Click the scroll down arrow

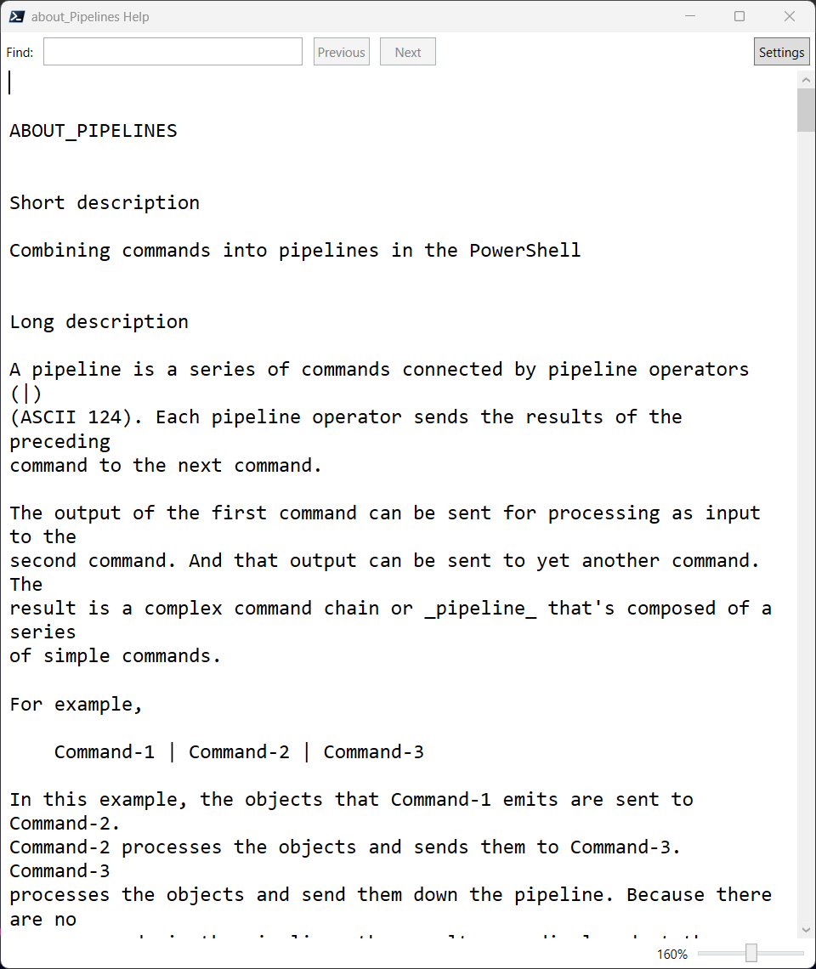(806, 929)
